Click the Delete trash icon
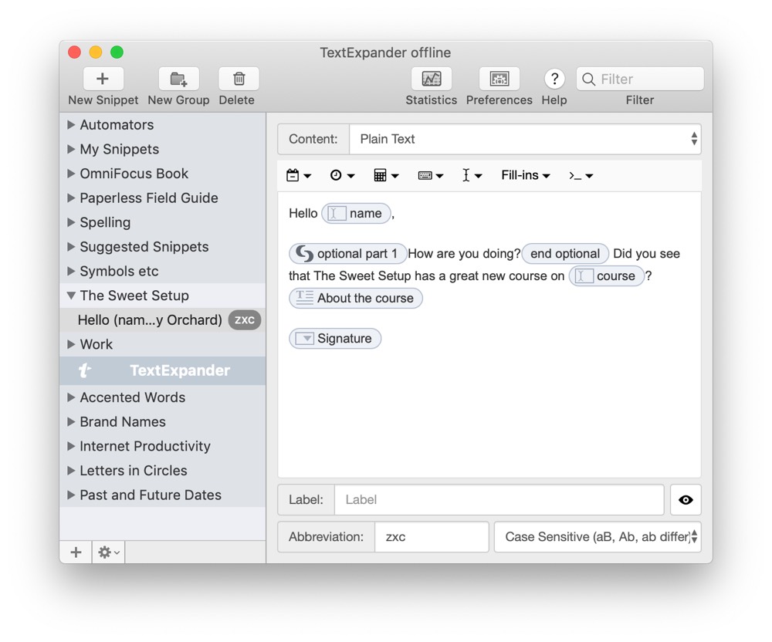This screenshot has width=772, height=642. (239, 79)
